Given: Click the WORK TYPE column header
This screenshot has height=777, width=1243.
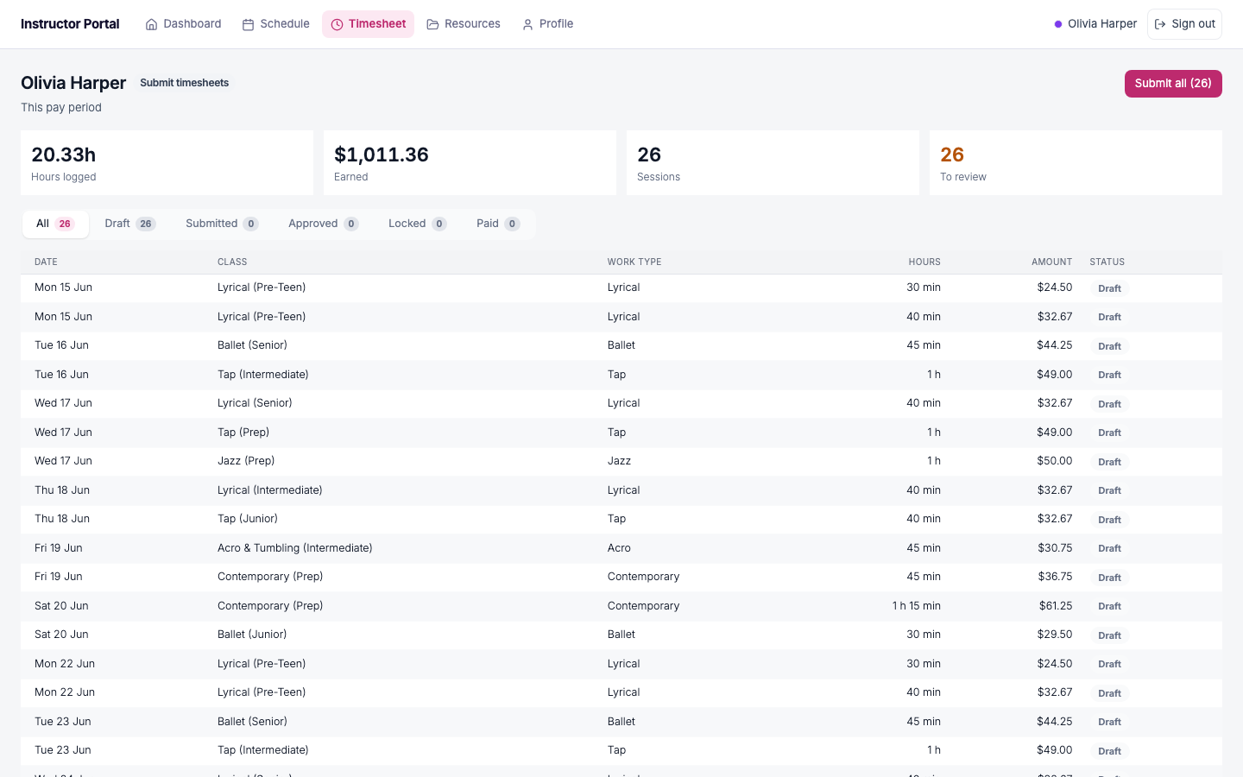Looking at the screenshot, I should coord(634,262).
